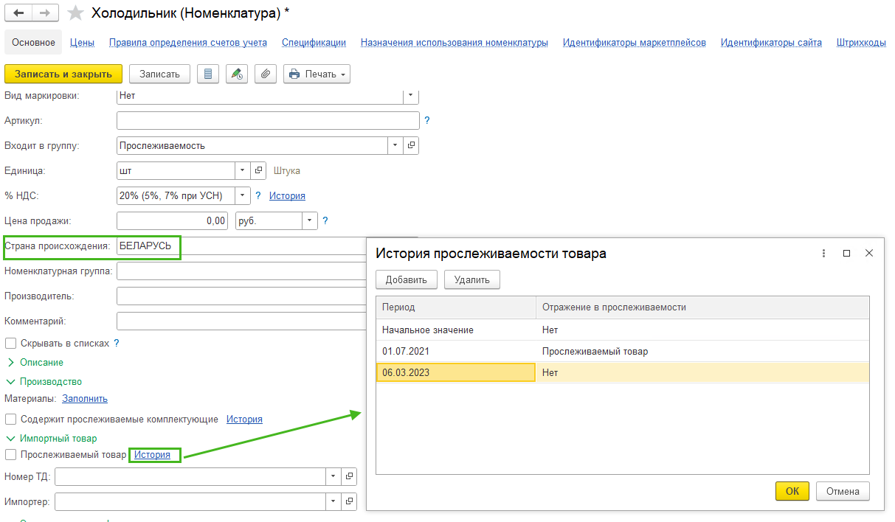Image resolution: width=895 pixels, height=522 pixels.
Task: Click the Цена продажи amount field
Action: 172,220
